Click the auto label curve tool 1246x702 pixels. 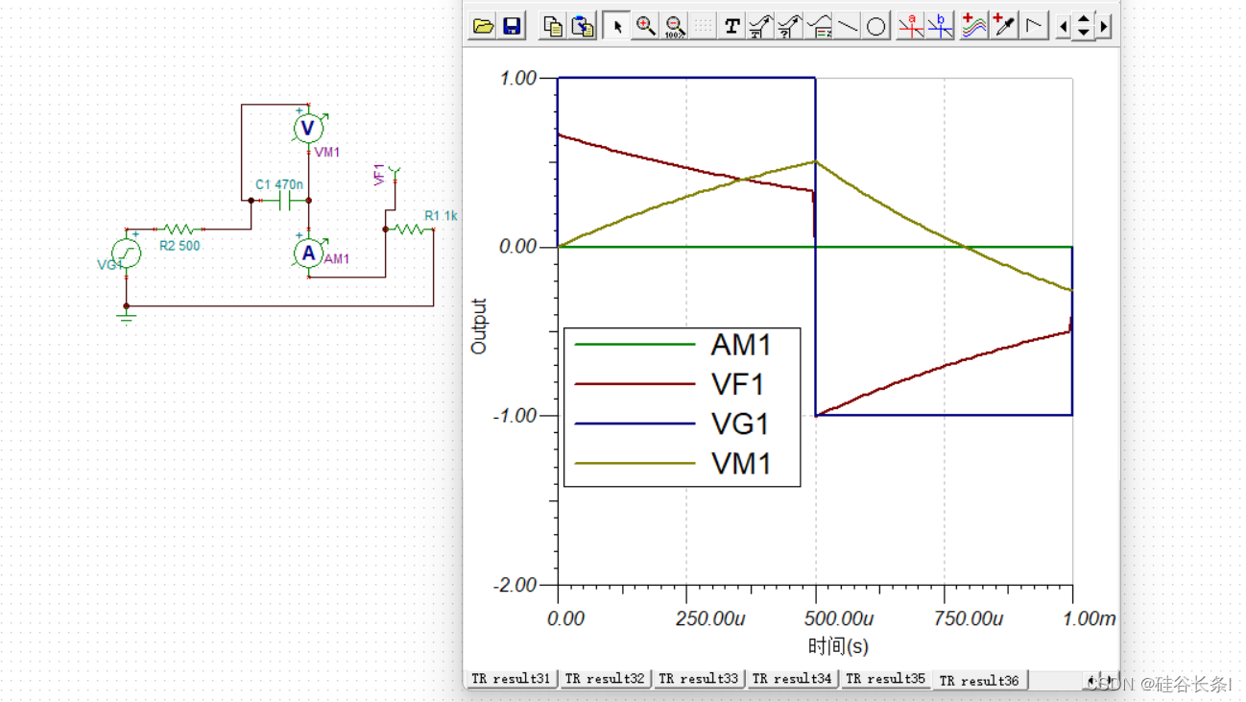click(761, 26)
